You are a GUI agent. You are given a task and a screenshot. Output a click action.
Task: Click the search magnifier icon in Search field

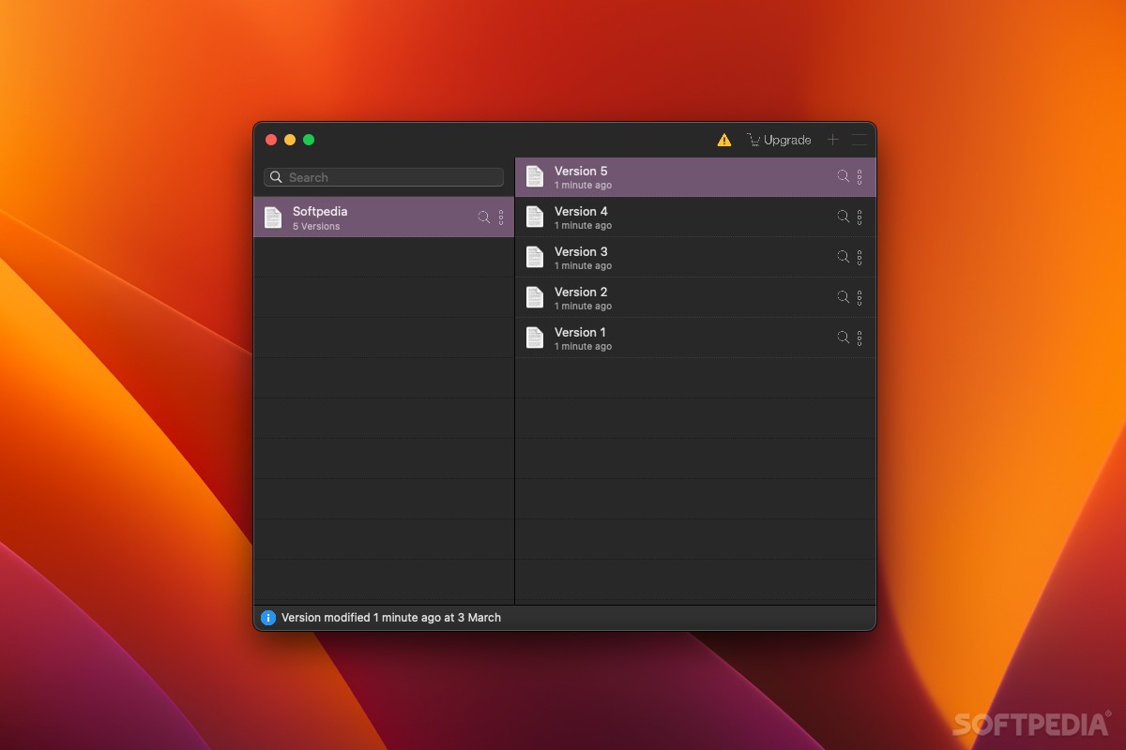(276, 177)
